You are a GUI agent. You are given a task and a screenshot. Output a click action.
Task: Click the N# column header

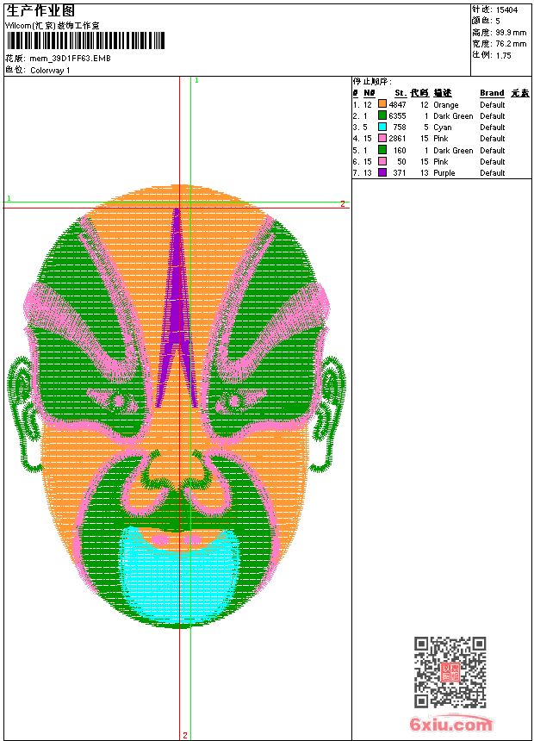[369, 93]
